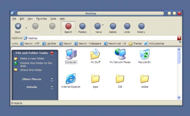Click the window icon in the title bar
Image resolution: width=190 pixels, height=116 pixels.
point(12,13)
